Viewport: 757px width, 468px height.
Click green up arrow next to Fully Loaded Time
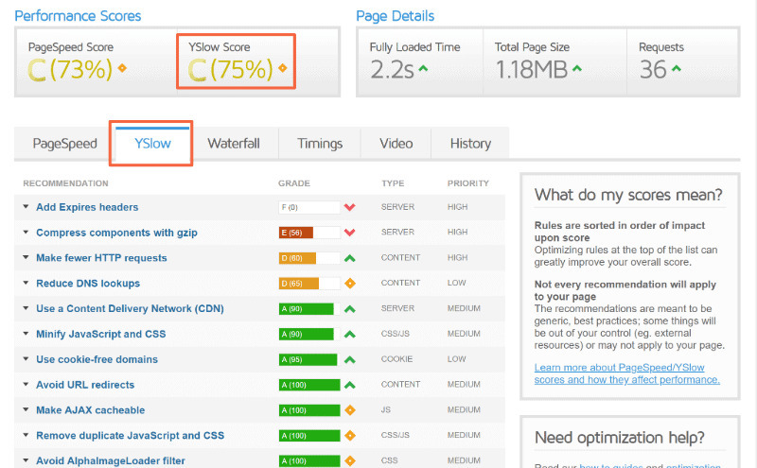pyautogui.click(x=423, y=68)
